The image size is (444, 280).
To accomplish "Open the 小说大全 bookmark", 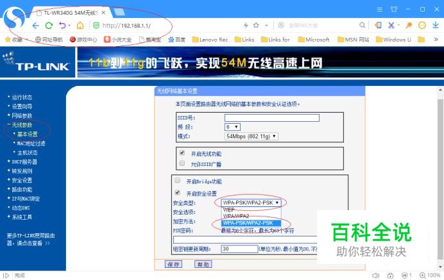I will point(118,40).
